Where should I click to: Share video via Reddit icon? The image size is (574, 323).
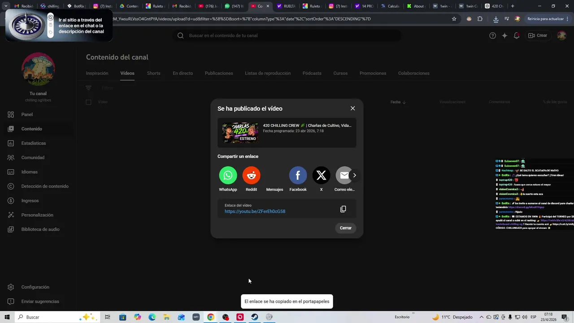(x=251, y=175)
